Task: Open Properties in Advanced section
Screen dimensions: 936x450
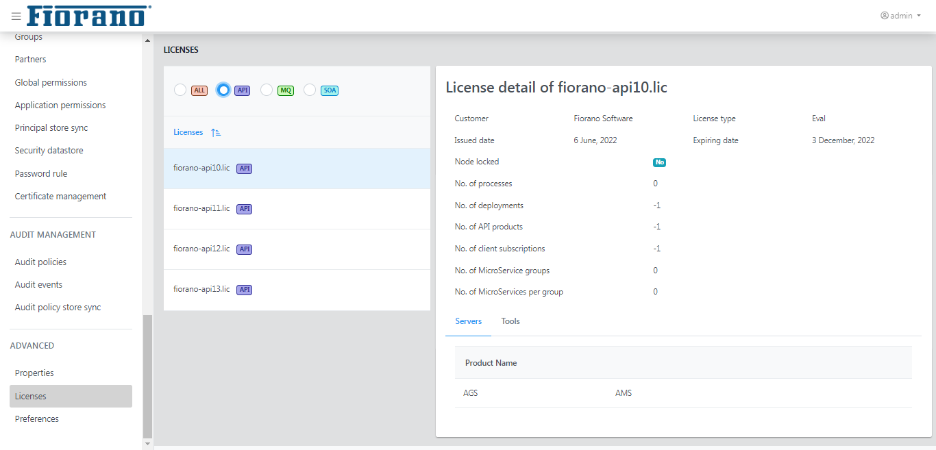Action: tap(34, 373)
